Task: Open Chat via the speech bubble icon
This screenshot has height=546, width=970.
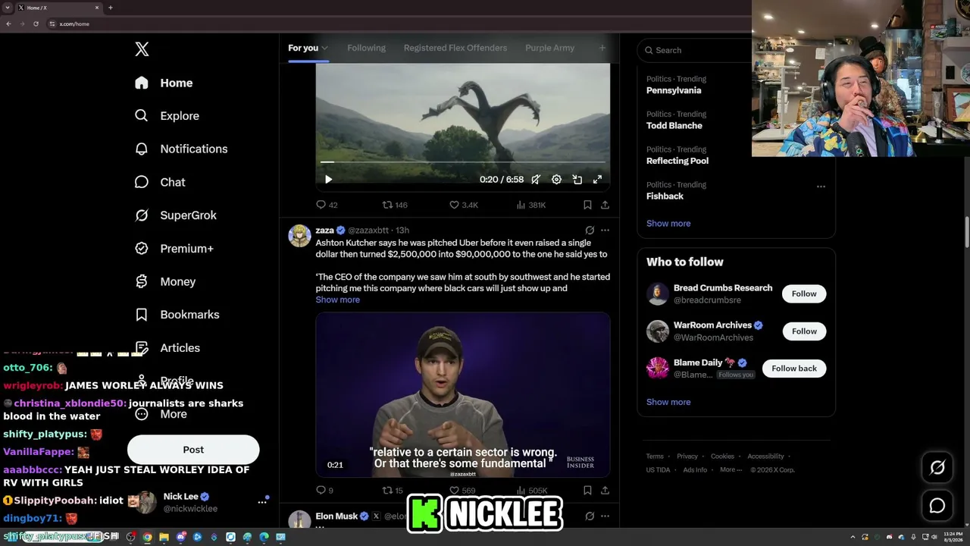Action: tap(142, 182)
